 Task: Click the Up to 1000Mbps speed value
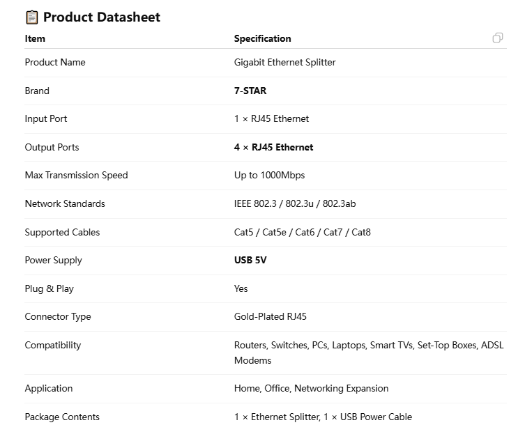coord(269,176)
